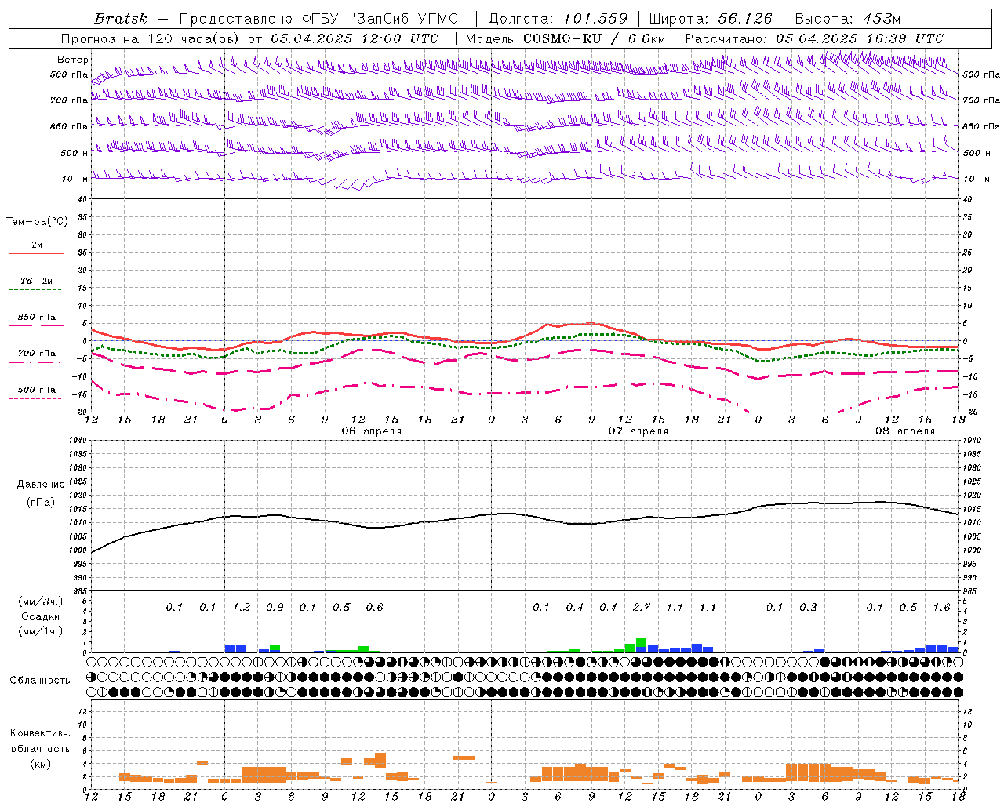Click the forecast start time 05.04.2025 12:00 UTC

coord(355,38)
